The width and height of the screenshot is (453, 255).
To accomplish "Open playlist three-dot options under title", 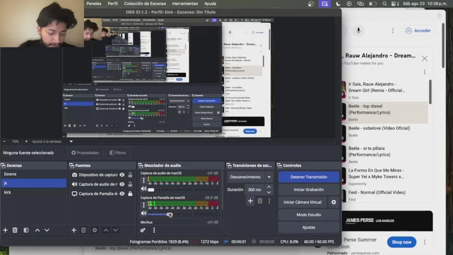I will 425,72.
